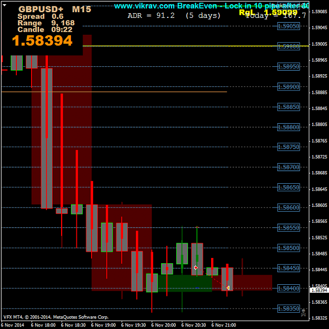Click the boxed 1.58750 level label

click(288, 147)
